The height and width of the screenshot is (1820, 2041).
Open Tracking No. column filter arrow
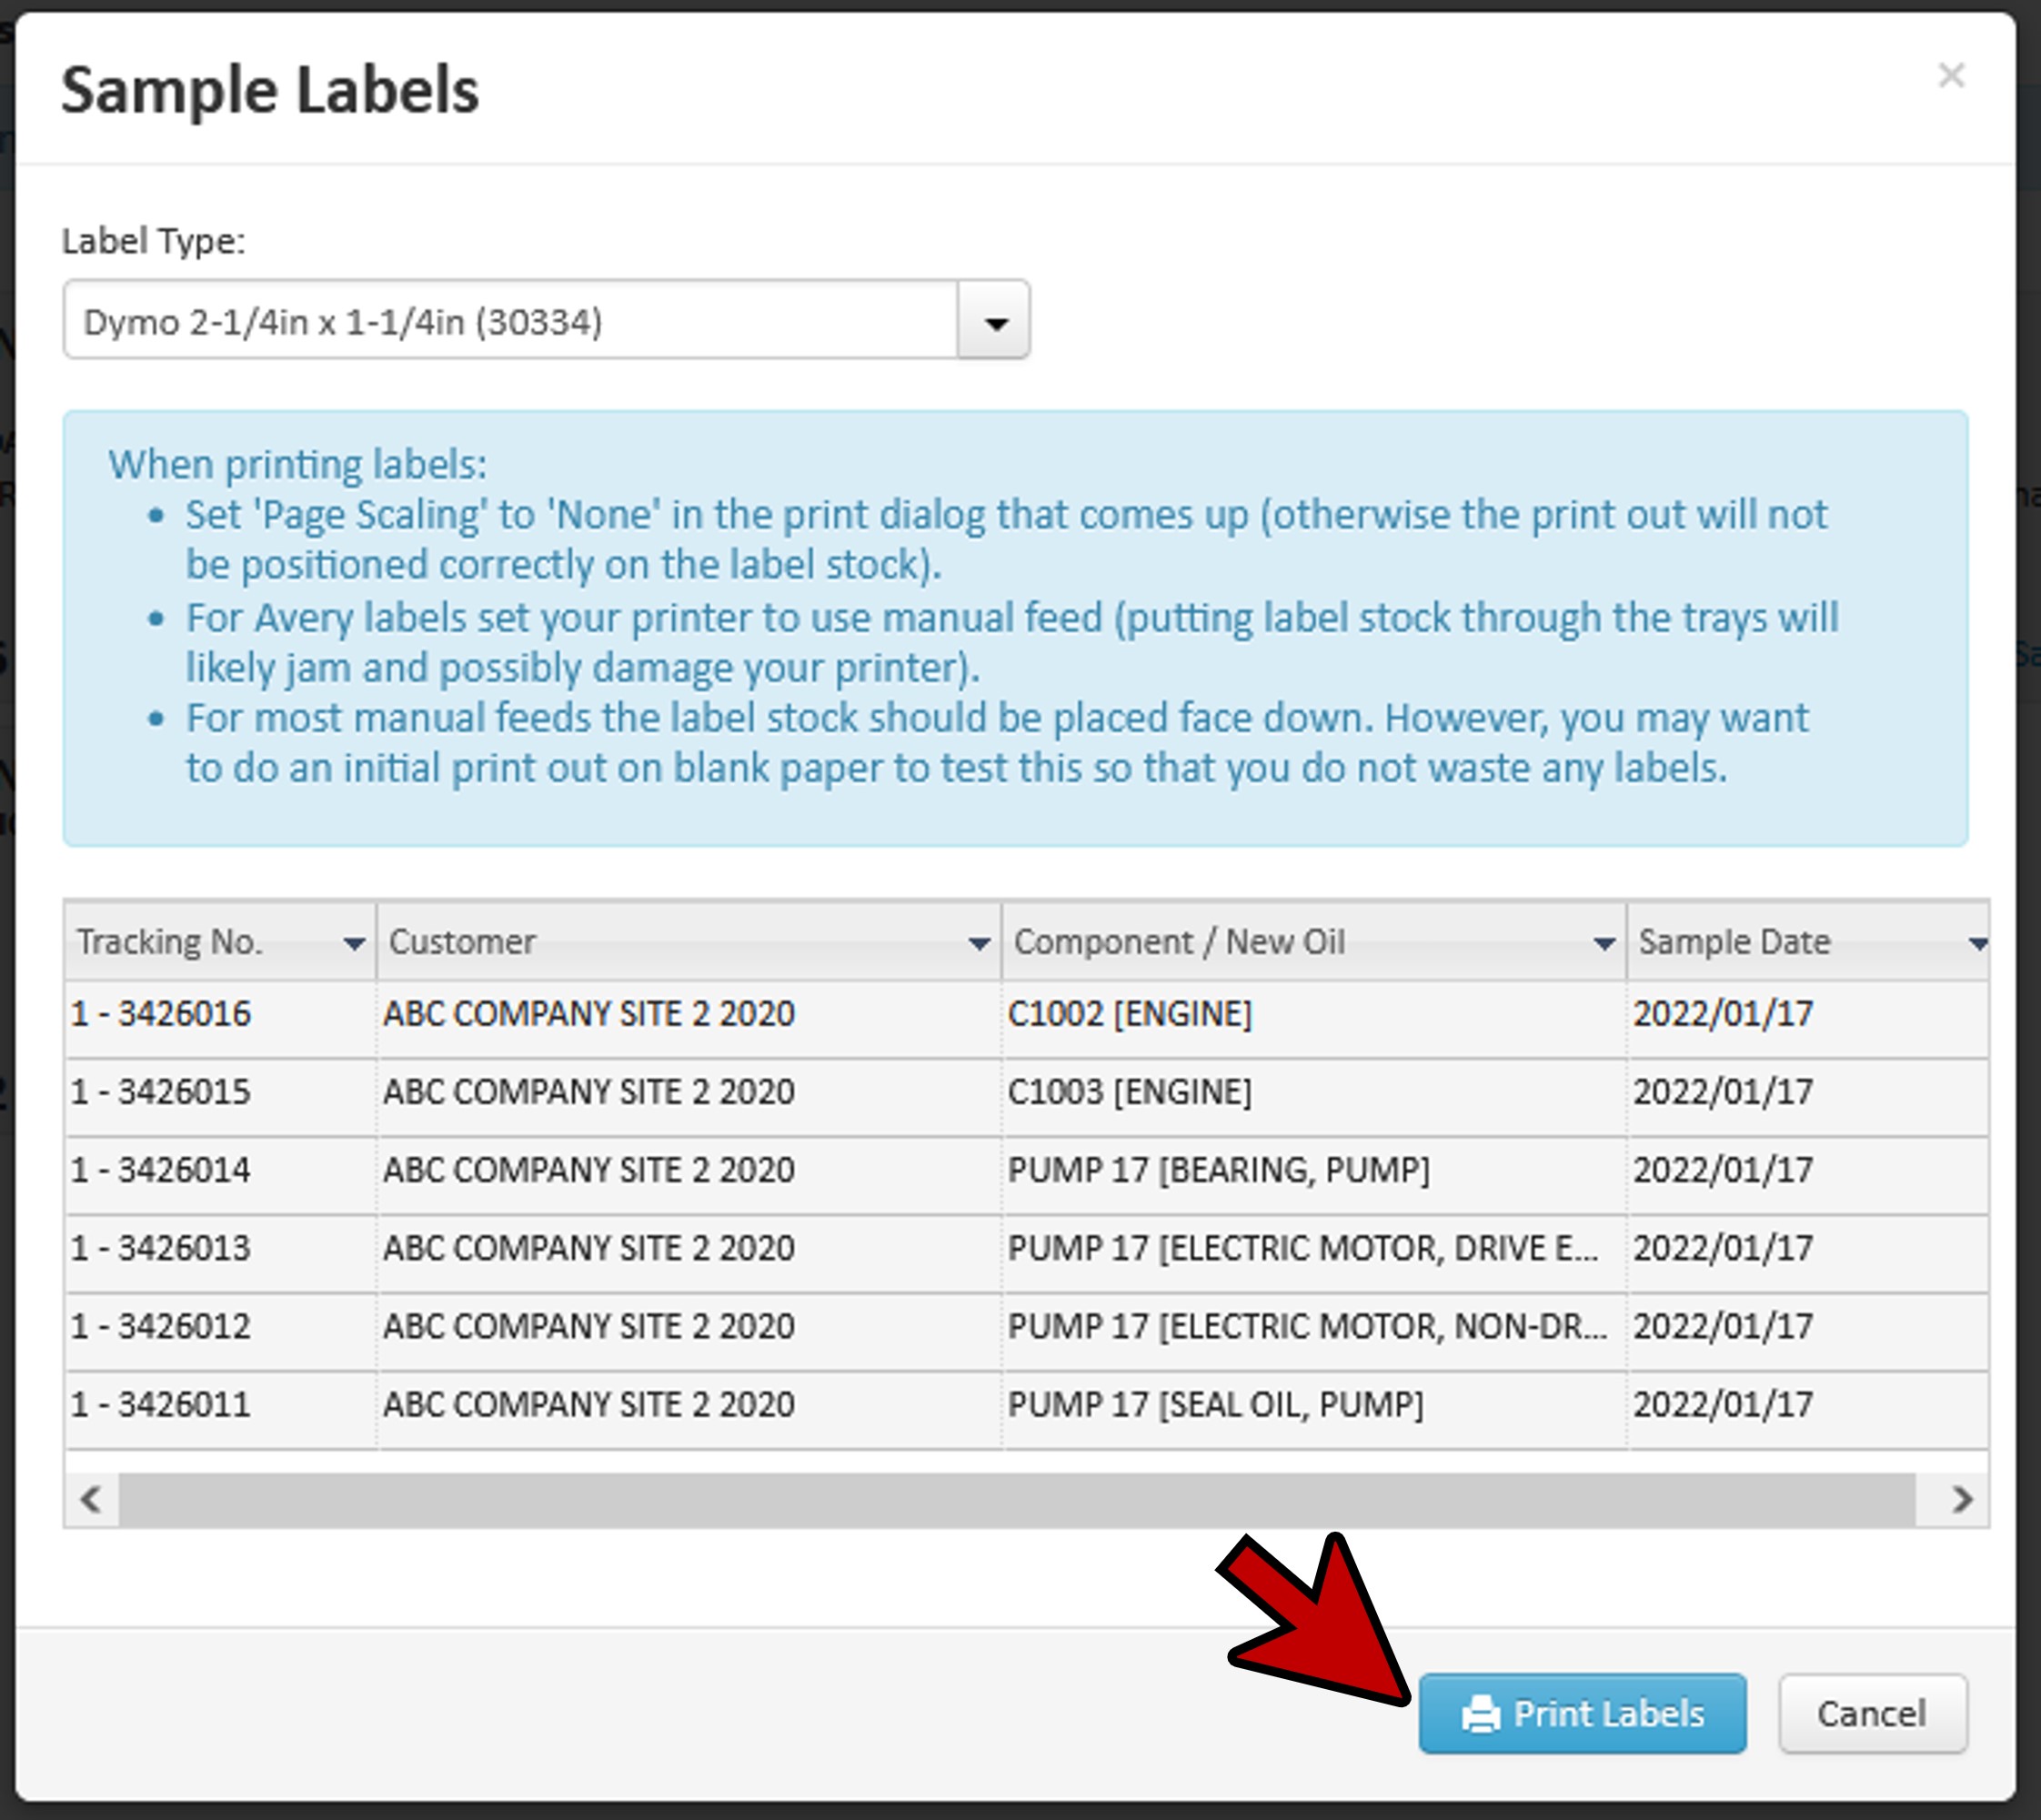353,943
